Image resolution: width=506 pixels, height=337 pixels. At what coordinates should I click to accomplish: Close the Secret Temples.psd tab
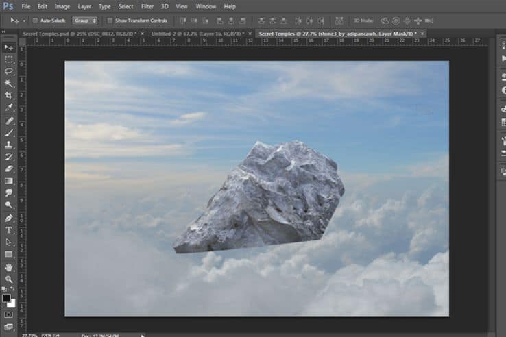point(143,34)
